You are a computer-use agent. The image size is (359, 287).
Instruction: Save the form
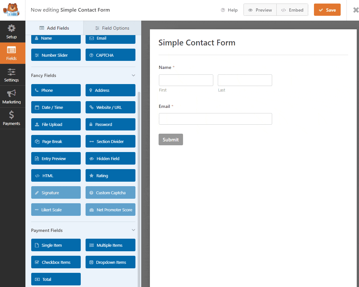(x=327, y=10)
